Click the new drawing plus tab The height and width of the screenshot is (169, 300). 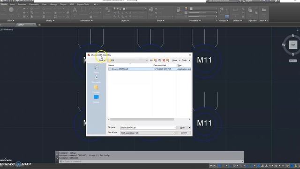pyautogui.click(x=39, y=25)
